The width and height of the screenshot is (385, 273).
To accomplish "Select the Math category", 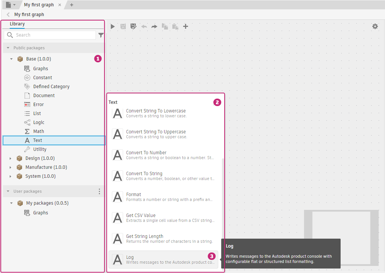I will click(38, 131).
